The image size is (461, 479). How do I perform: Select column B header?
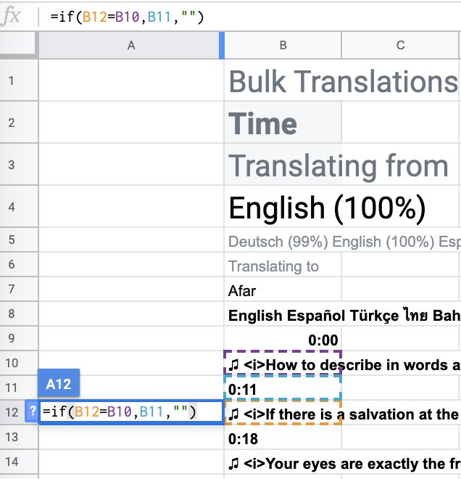(283, 45)
